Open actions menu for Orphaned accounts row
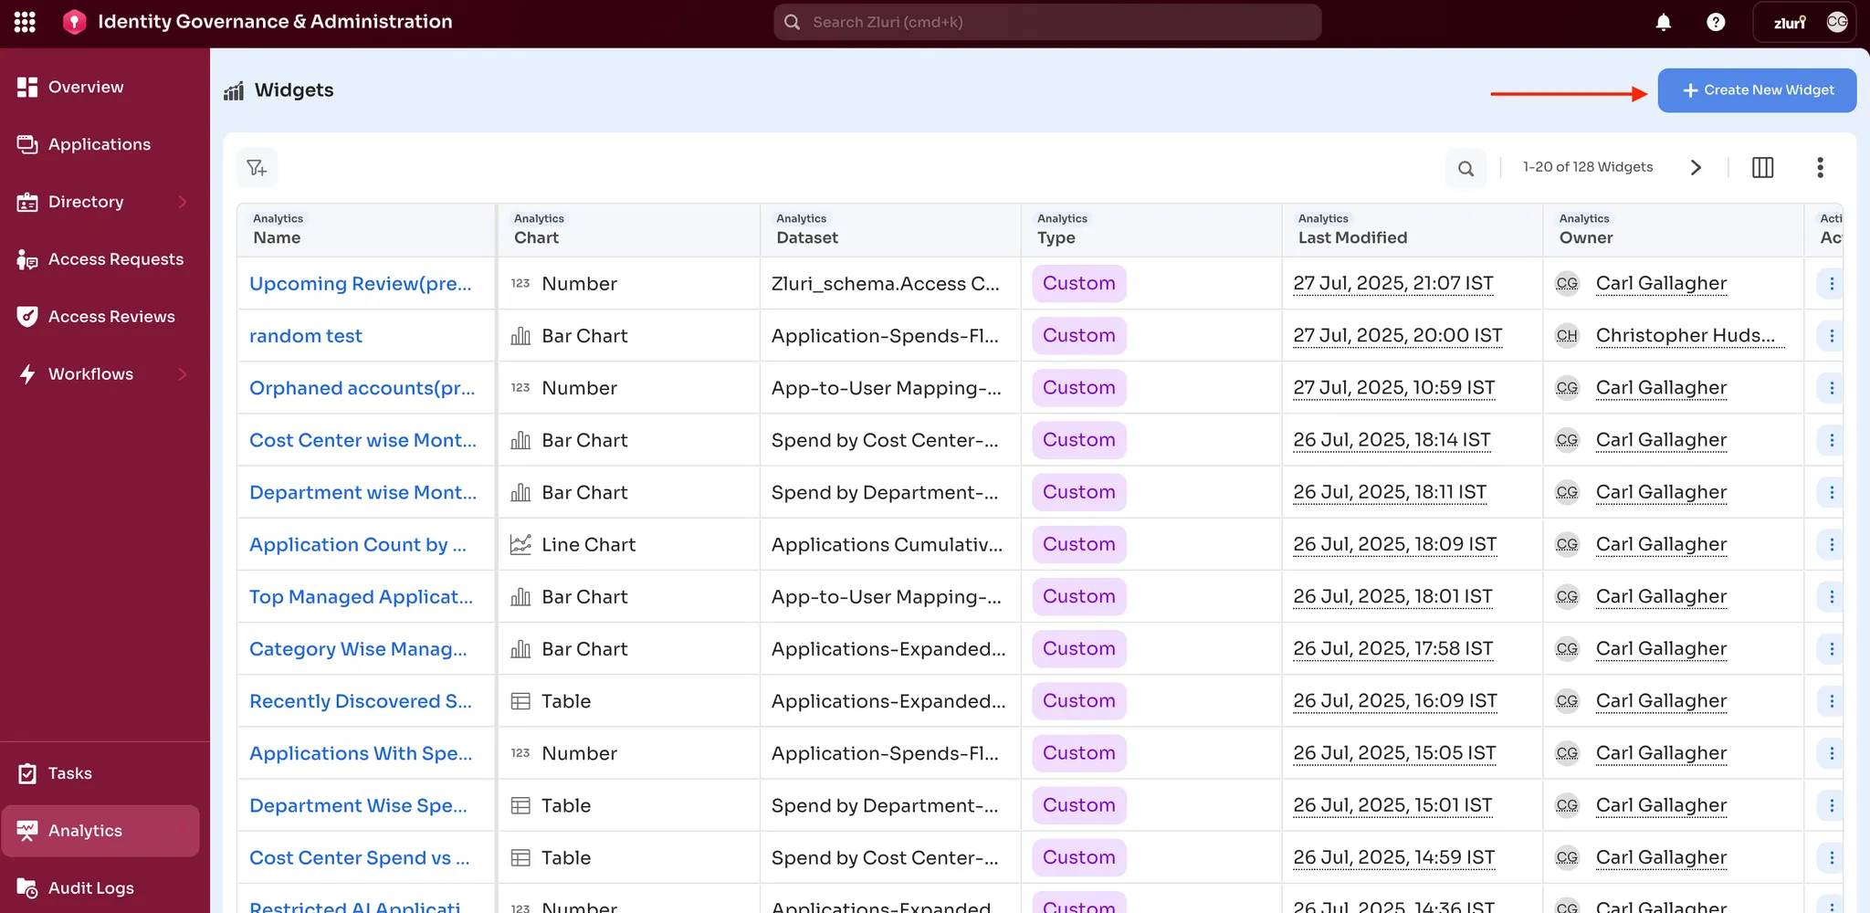The width and height of the screenshot is (1870, 913). pyautogui.click(x=1831, y=388)
